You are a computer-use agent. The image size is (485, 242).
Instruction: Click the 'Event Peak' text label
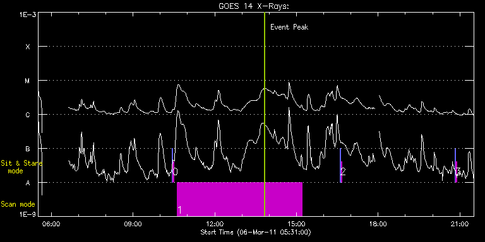tap(289, 27)
